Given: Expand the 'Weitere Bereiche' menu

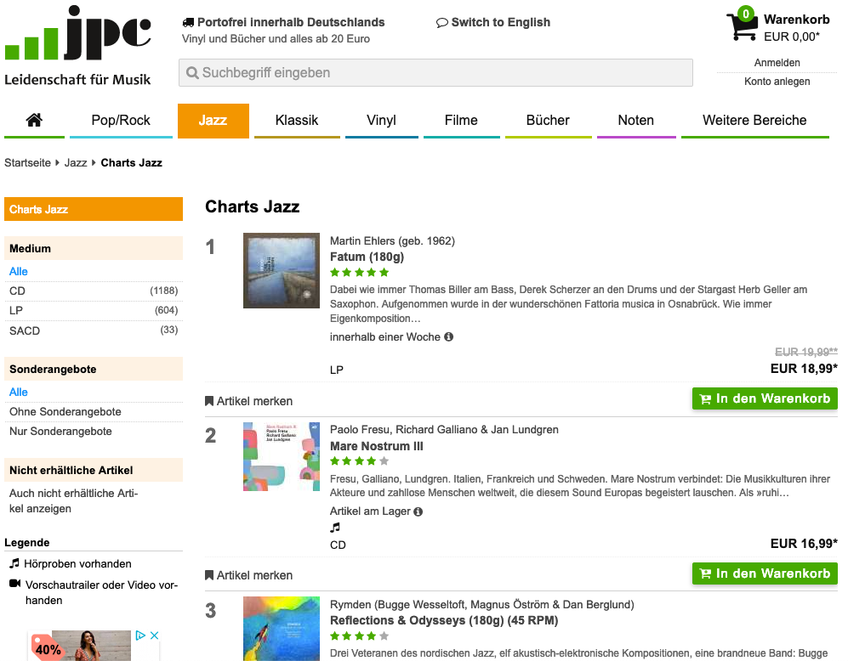Looking at the screenshot, I should [754, 120].
